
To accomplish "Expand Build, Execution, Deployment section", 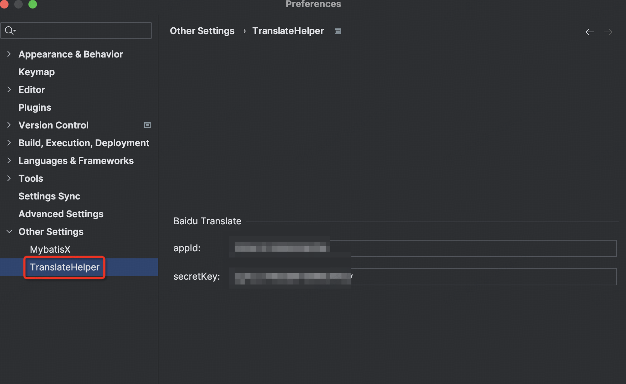I will click(9, 143).
